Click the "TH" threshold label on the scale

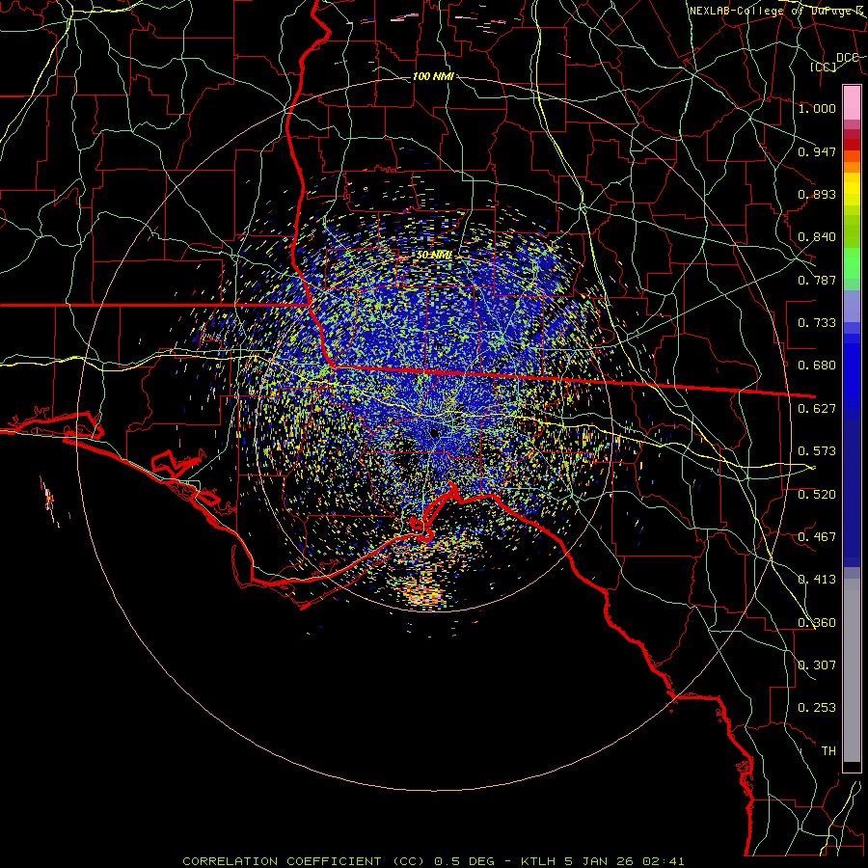pyautogui.click(x=828, y=751)
